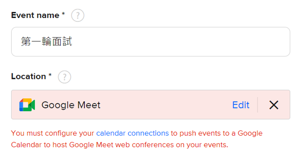The image size is (307, 157).
Task: Click the red calendar configuration error message
Action: [137, 139]
